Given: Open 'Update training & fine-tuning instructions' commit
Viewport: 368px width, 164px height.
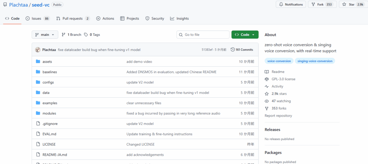Looking at the screenshot, I should click(159, 134).
